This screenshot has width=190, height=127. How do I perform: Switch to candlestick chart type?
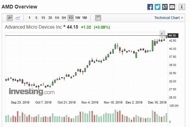[10, 18]
